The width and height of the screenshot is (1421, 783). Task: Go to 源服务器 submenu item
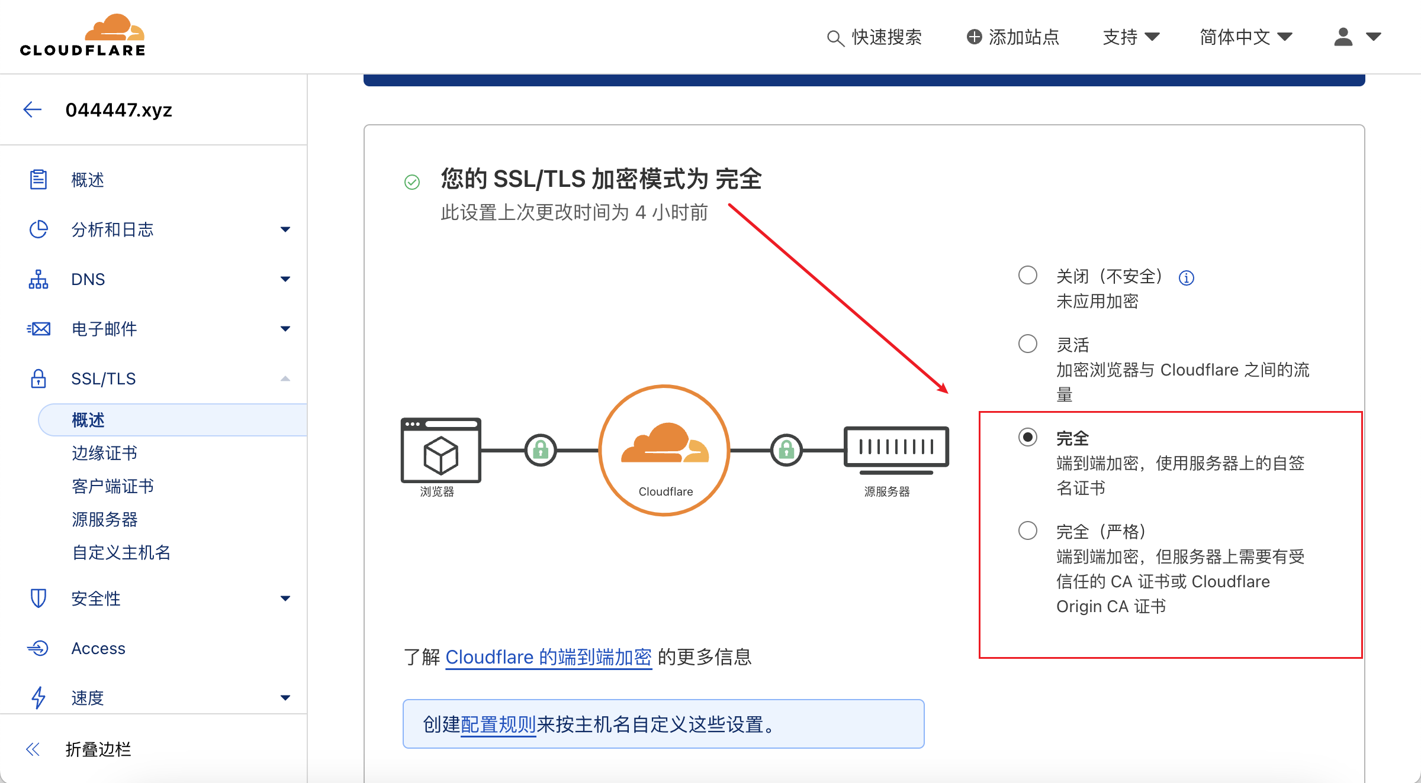pyautogui.click(x=104, y=519)
